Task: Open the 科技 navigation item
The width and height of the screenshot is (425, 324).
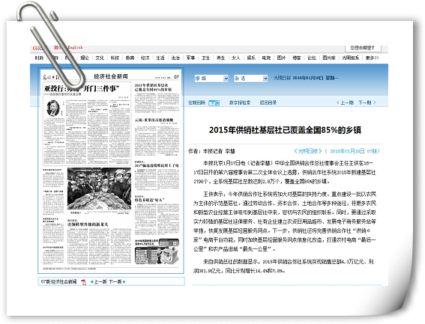Action: click(x=115, y=58)
